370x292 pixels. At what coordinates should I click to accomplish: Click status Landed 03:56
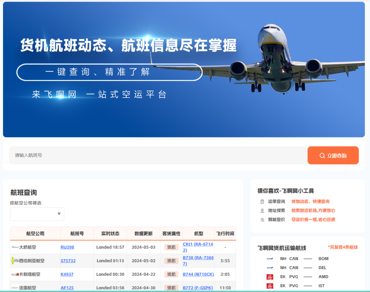click(x=110, y=288)
